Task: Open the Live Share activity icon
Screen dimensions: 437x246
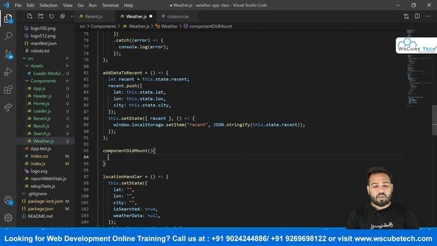Action: tap(8, 107)
